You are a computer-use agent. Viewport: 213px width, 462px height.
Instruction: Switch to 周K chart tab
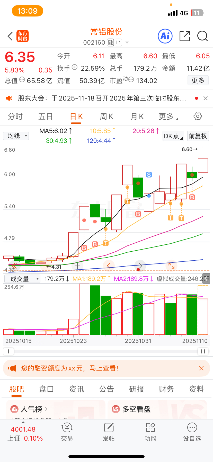(x=106, y=117)
